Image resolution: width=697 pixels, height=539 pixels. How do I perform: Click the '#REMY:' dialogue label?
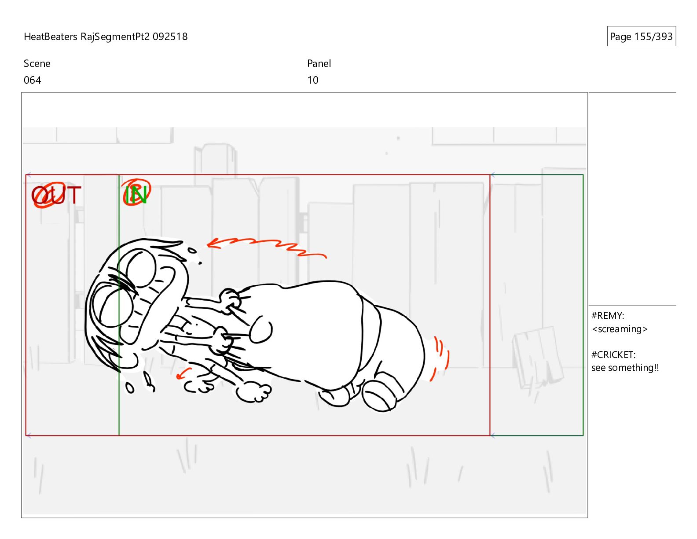(608, 316)
